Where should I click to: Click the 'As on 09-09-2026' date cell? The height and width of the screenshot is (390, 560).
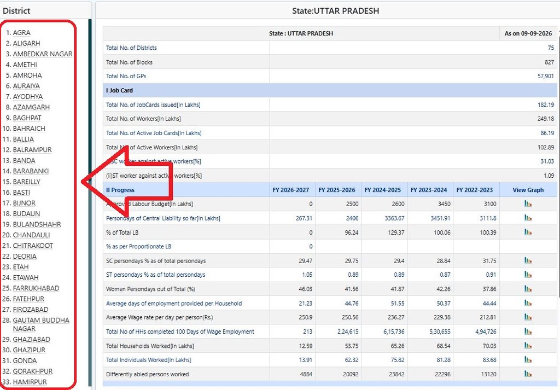(x=528, y=33)
